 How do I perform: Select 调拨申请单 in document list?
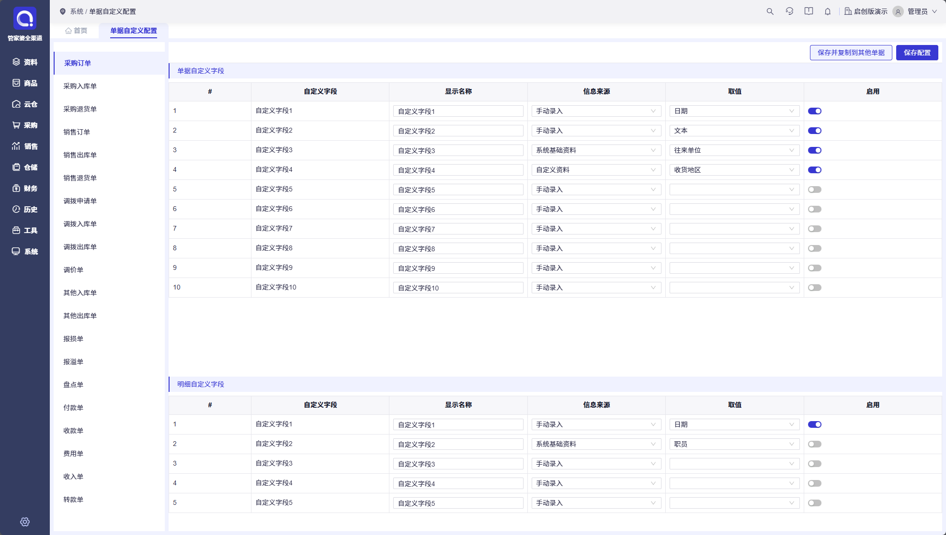click(x=109, y=201)
